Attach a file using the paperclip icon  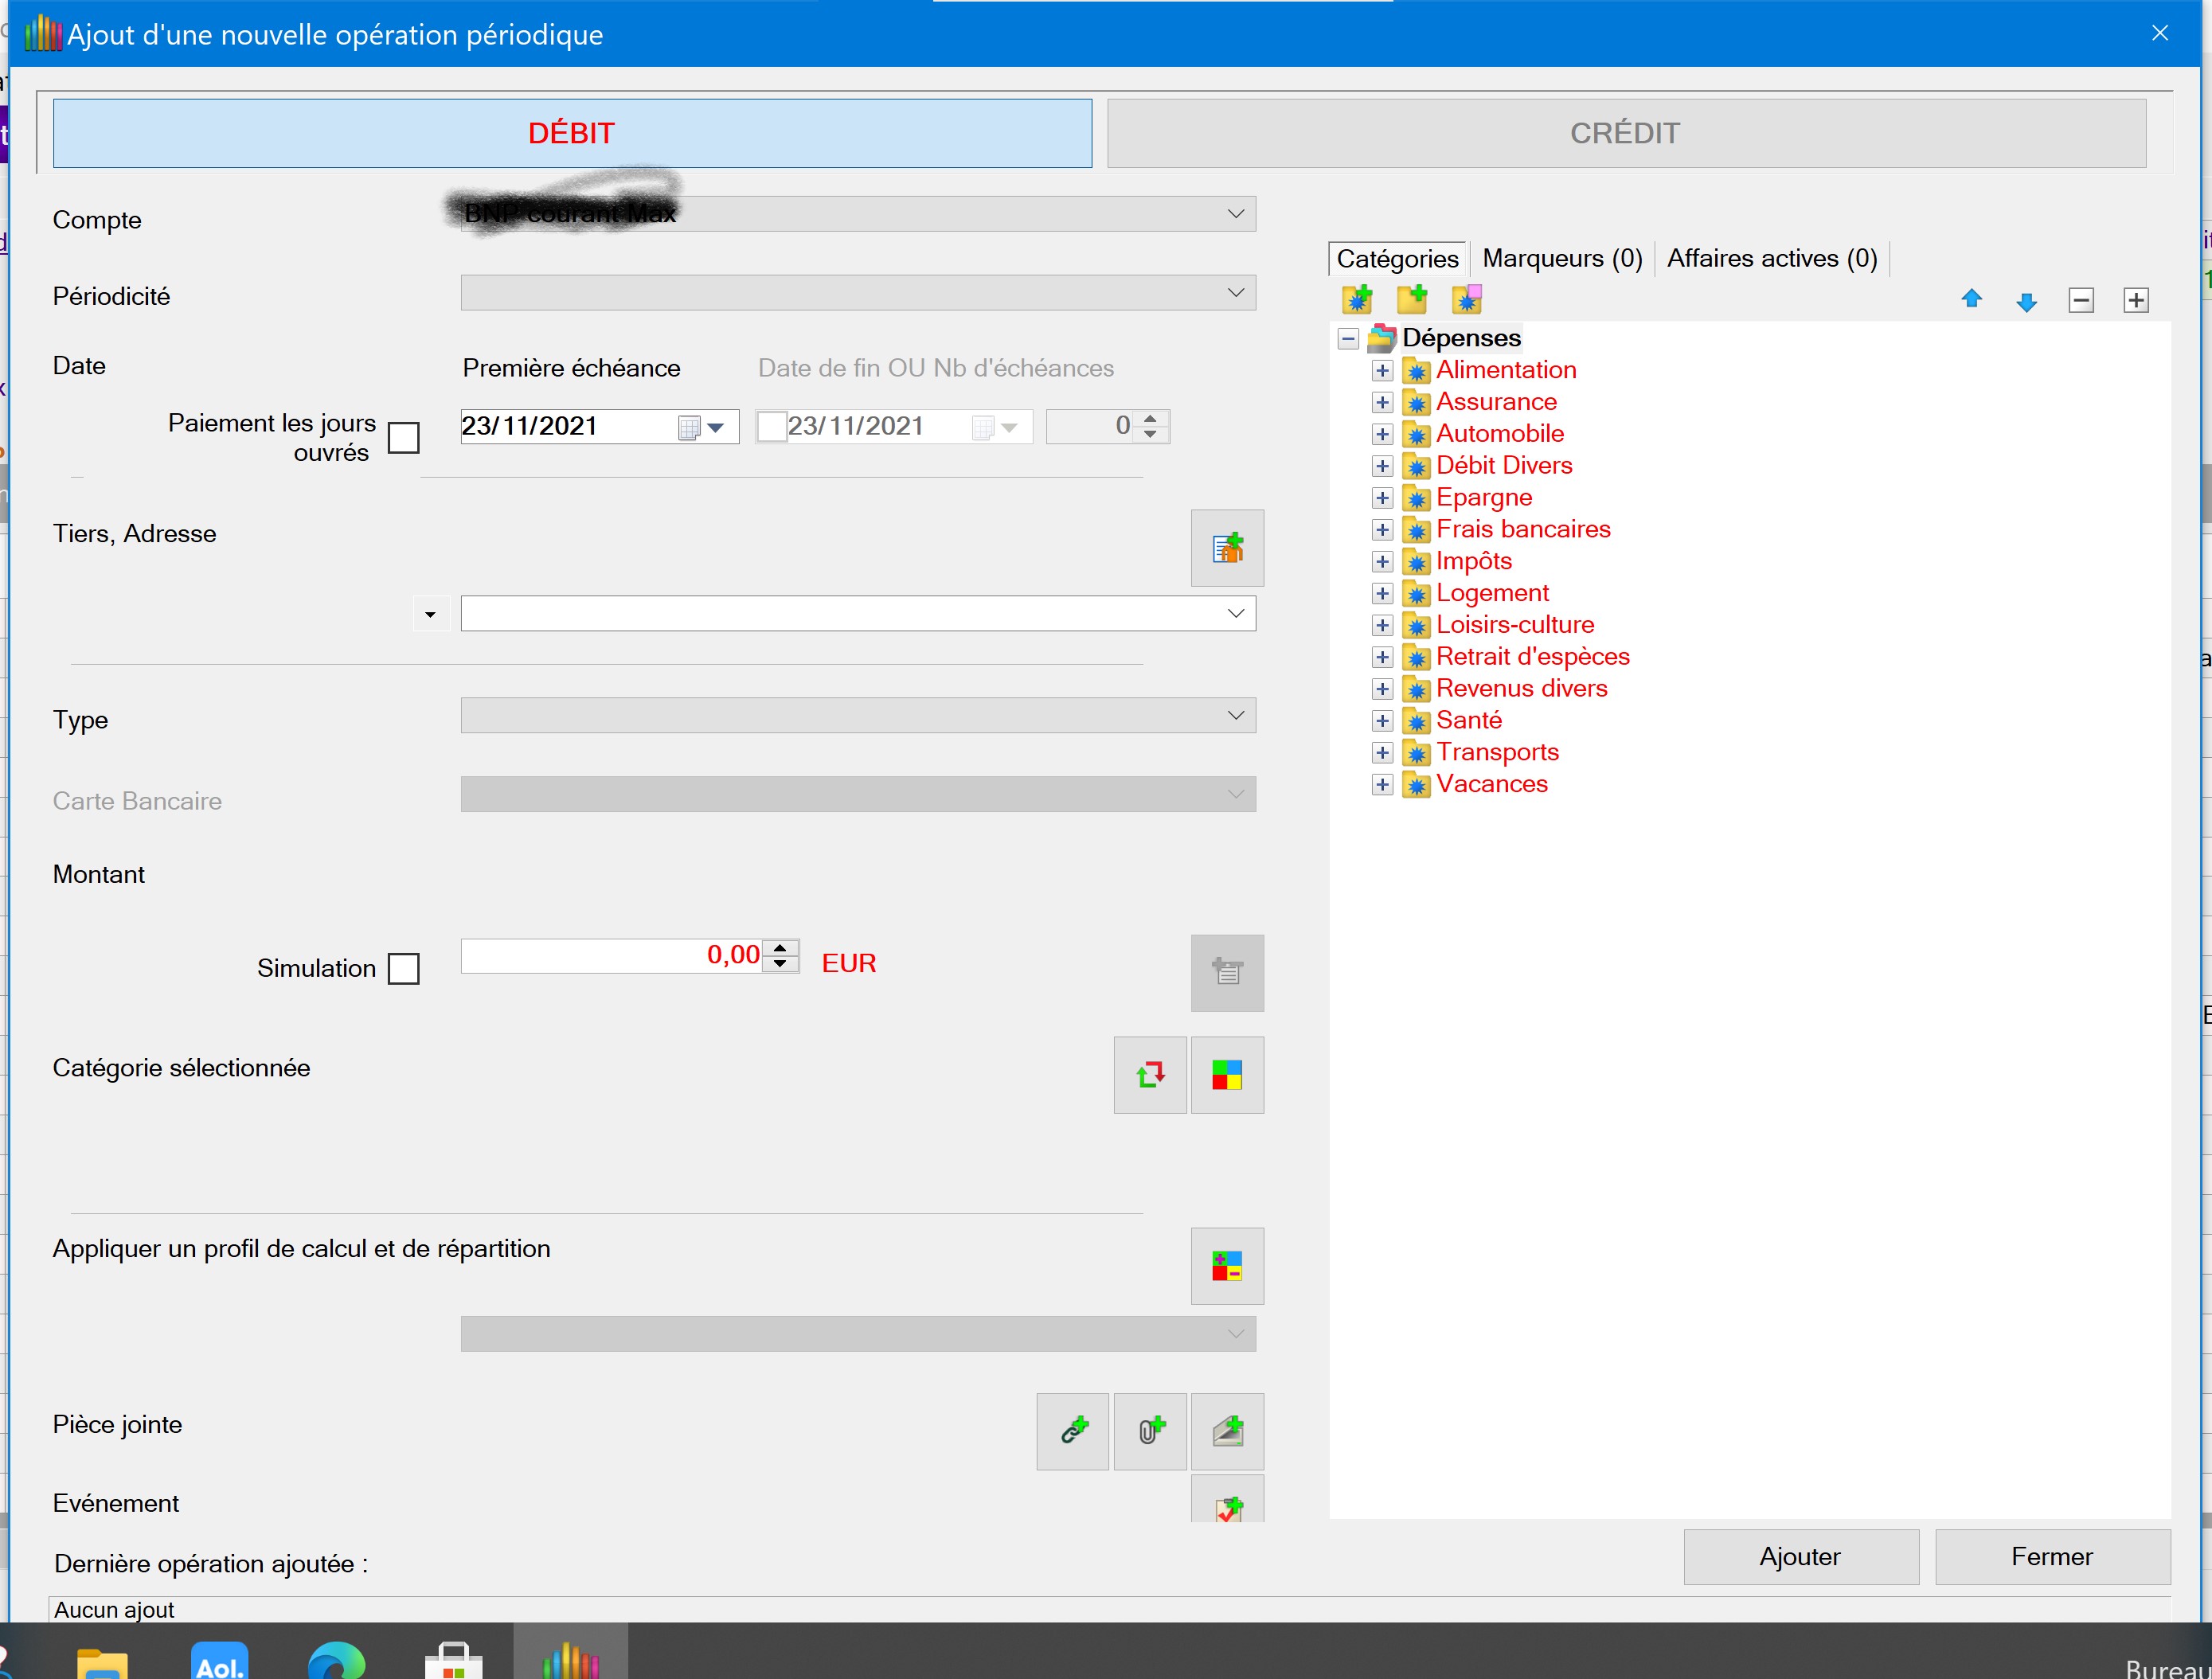pyautogui.click(x=1150, y=1431)
